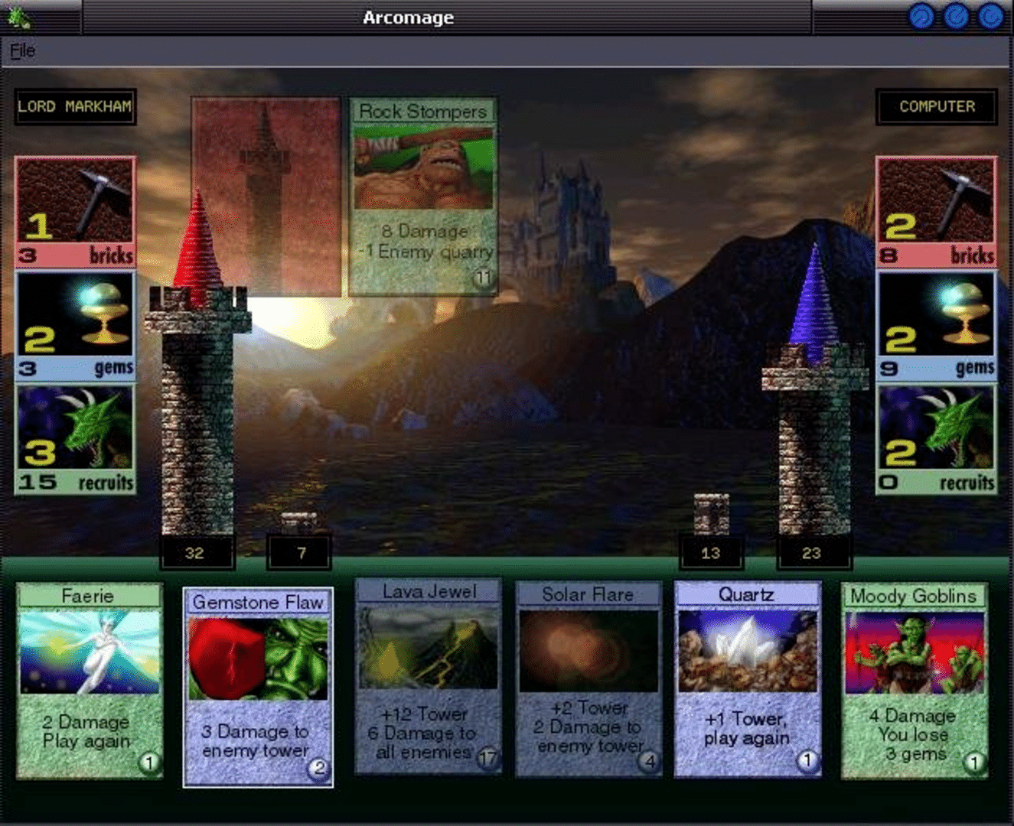Click the middle blue title bar button
The width and height of the screenshot is (1014, 826).
click(x=956, y=16)
